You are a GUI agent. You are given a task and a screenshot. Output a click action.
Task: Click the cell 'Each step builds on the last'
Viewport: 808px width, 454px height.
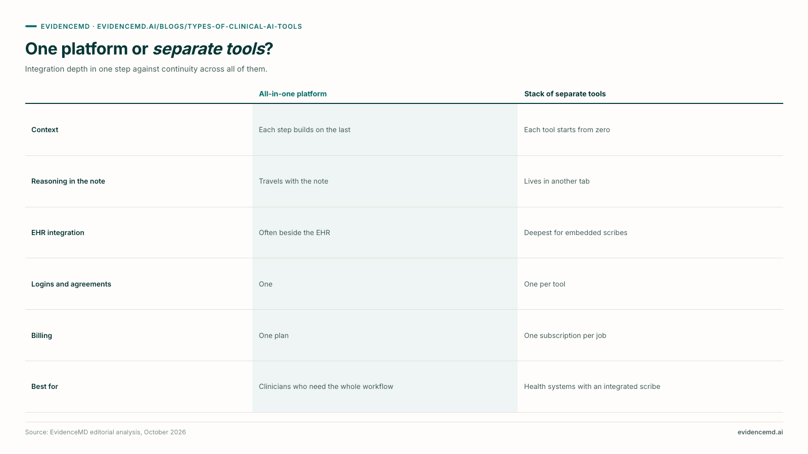(305, 130)
